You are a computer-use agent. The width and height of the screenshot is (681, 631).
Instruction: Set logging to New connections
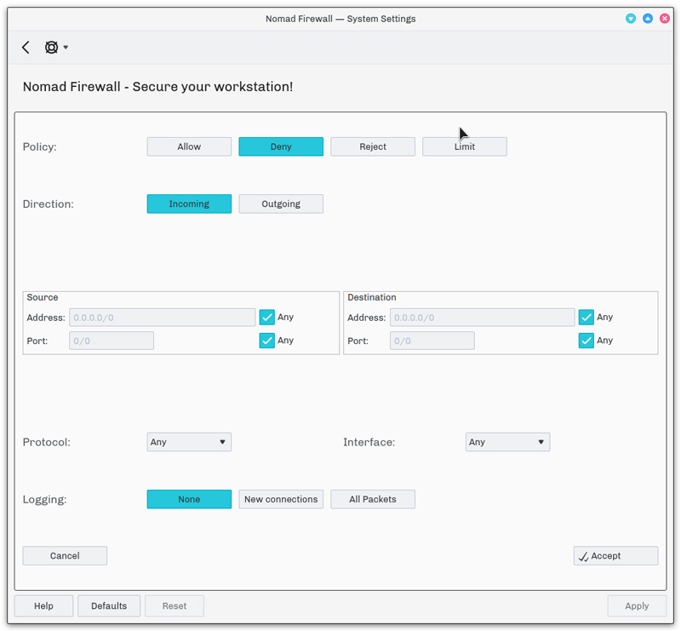[281, 499]
